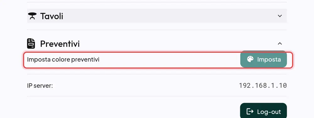Click empty space between IP server and address
Screen dimensions: 314x118
pos(146,86)
